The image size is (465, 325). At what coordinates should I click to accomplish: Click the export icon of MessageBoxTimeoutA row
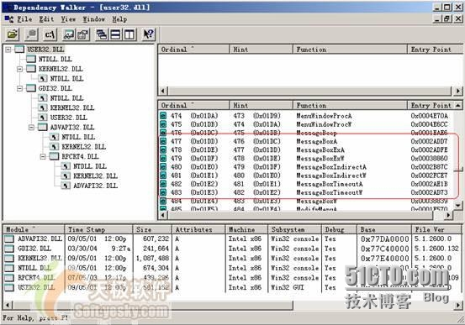[x=163, y=184]
